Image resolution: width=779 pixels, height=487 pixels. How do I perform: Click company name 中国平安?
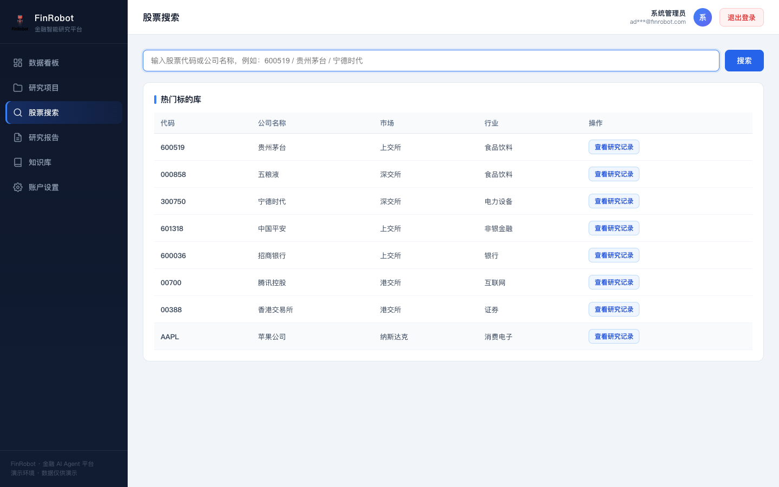[x=272, y=228]
